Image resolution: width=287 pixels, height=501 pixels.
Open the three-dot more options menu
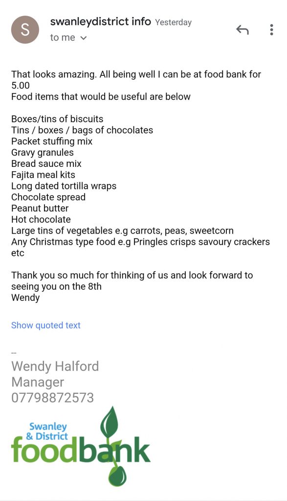pos(271,30)
